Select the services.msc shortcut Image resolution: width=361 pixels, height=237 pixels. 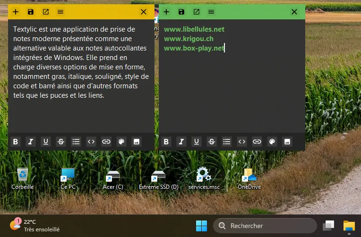click(x=204, y=178)
